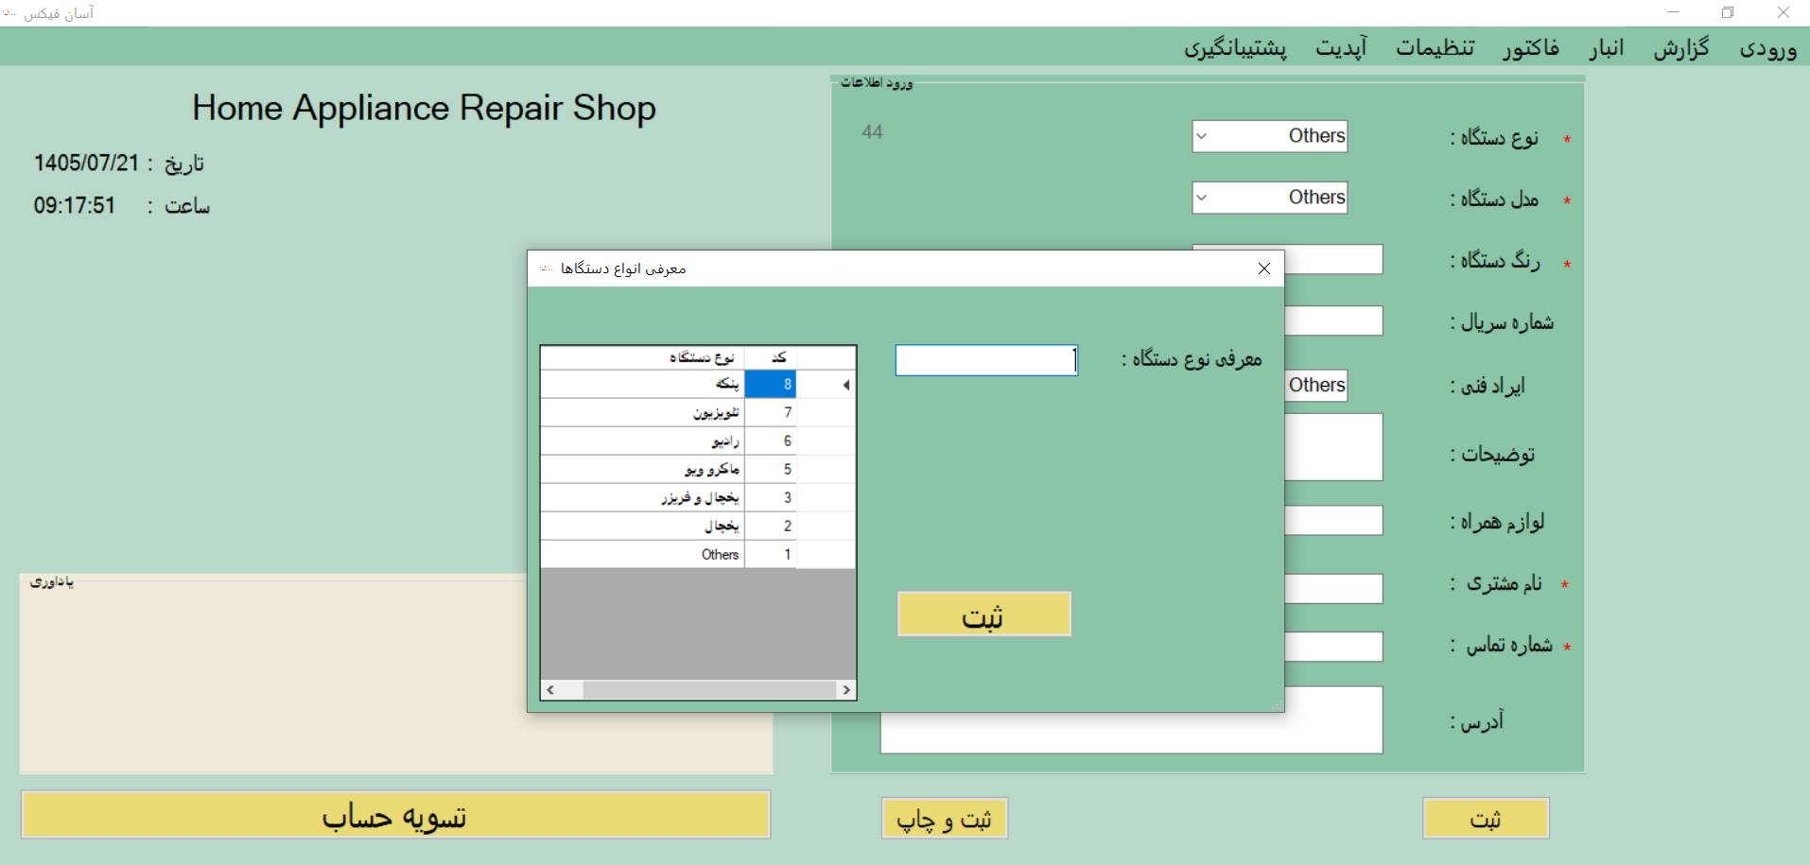Expand the مدل دستگاه dropdown
1810x865 pixels.
[x=1201, y=198]
